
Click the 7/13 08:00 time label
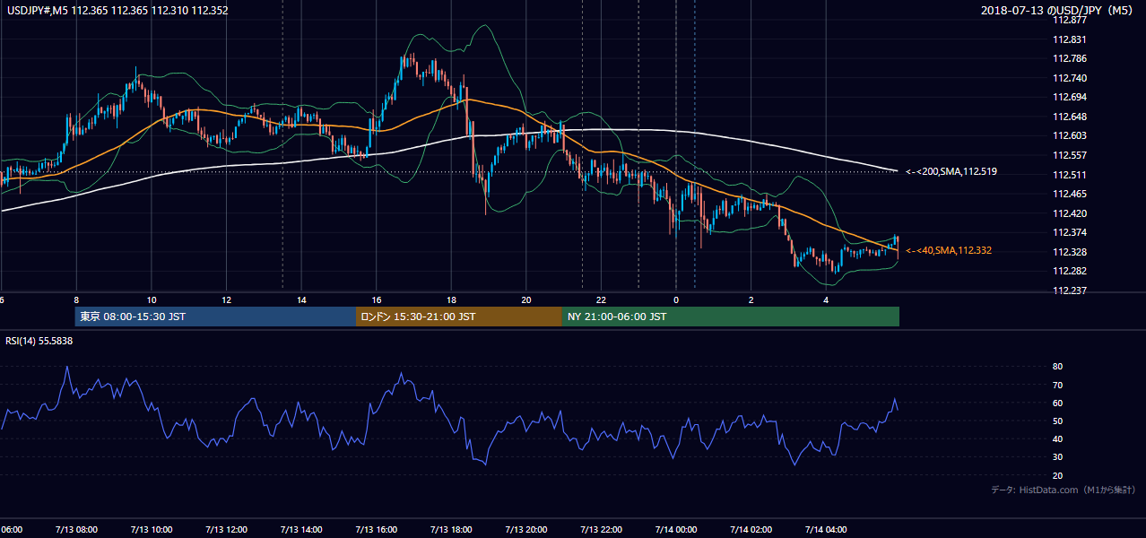coord(75,530)
